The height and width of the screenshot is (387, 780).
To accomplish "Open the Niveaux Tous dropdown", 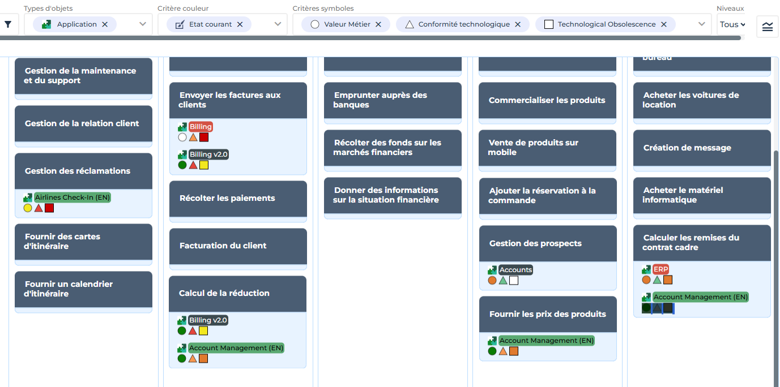I will tap(732, 24).
